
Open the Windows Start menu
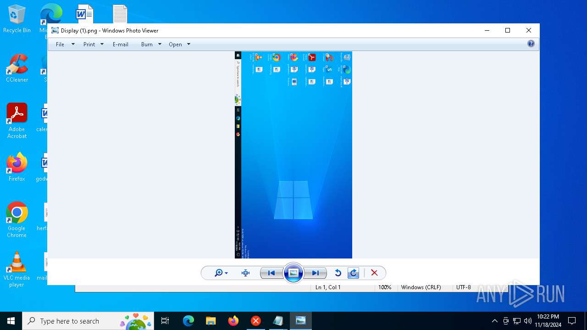pos(11,321)
